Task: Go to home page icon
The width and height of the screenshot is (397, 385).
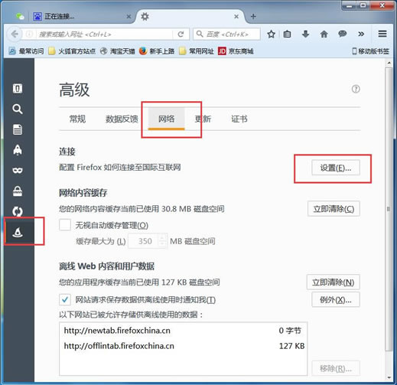Action: tap(324, 34)
